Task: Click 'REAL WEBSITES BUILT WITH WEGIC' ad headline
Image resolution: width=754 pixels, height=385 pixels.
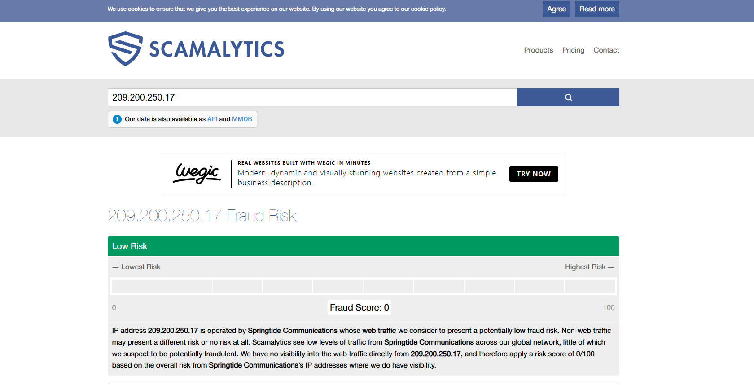Action: point(304,163)
